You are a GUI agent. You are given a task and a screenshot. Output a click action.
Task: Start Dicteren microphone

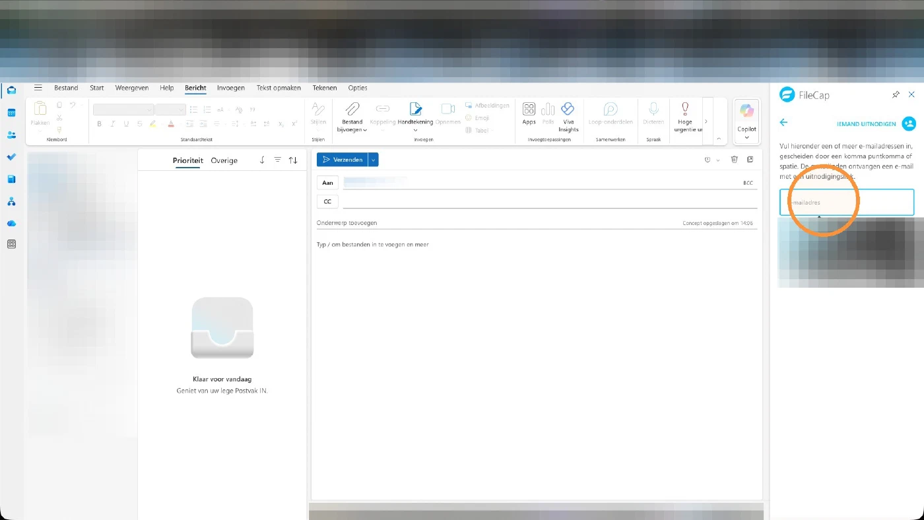click(653, 108)
